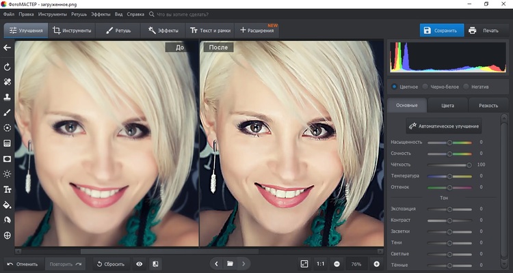This screenshot has height=273, width=513.
Task: Click the Насыщенность slider handle
Action: [x=449, y=143]
